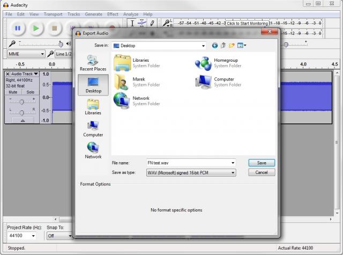Toggle Mute on the Audio Track
The width and height of the screenshot is (343, 255).
click(x=13, y=92)
